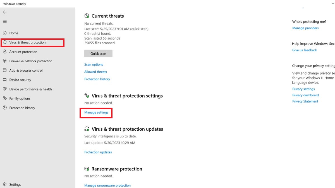335x188 pixels.
Task: Open Device performance & health icon
Action: click(4, 89)
